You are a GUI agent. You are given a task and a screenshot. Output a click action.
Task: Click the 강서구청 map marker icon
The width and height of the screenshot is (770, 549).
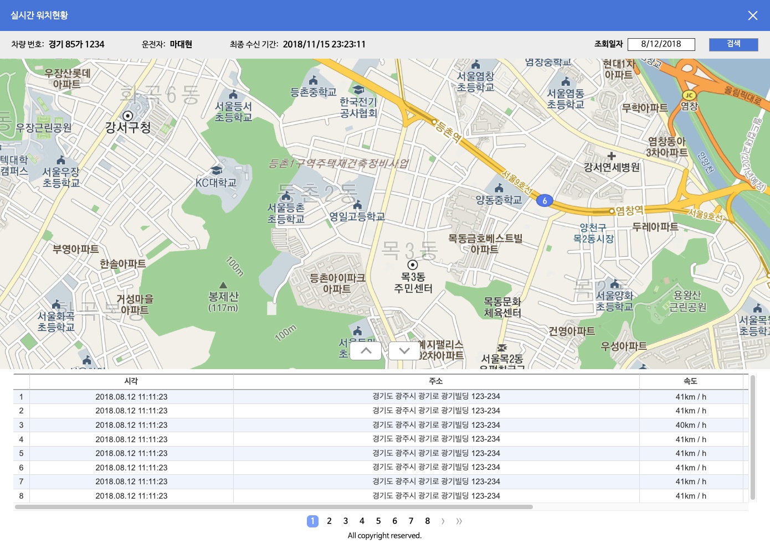pos(128,116)
